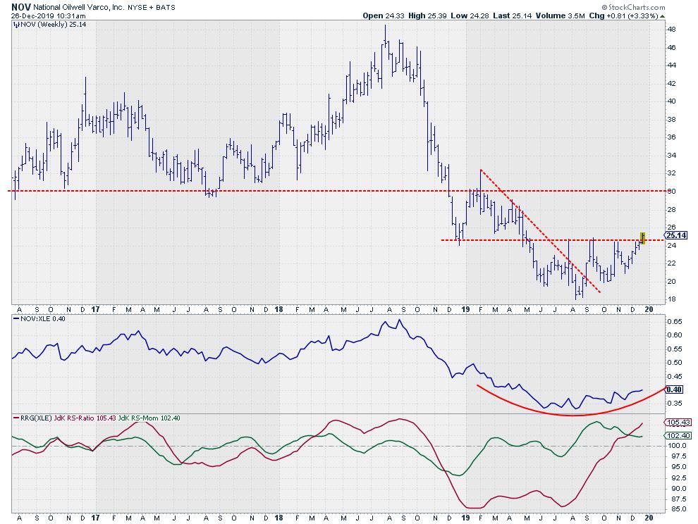698x524 pixels.
Task: Click the 0.40 relative strength axis tag
Action: 675,389
